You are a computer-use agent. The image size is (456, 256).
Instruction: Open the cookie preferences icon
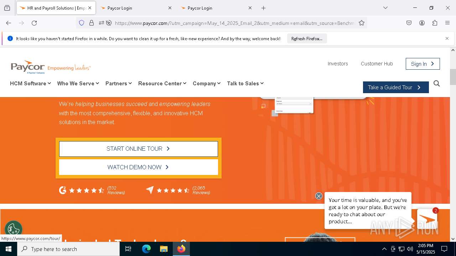tap(14, 229)
